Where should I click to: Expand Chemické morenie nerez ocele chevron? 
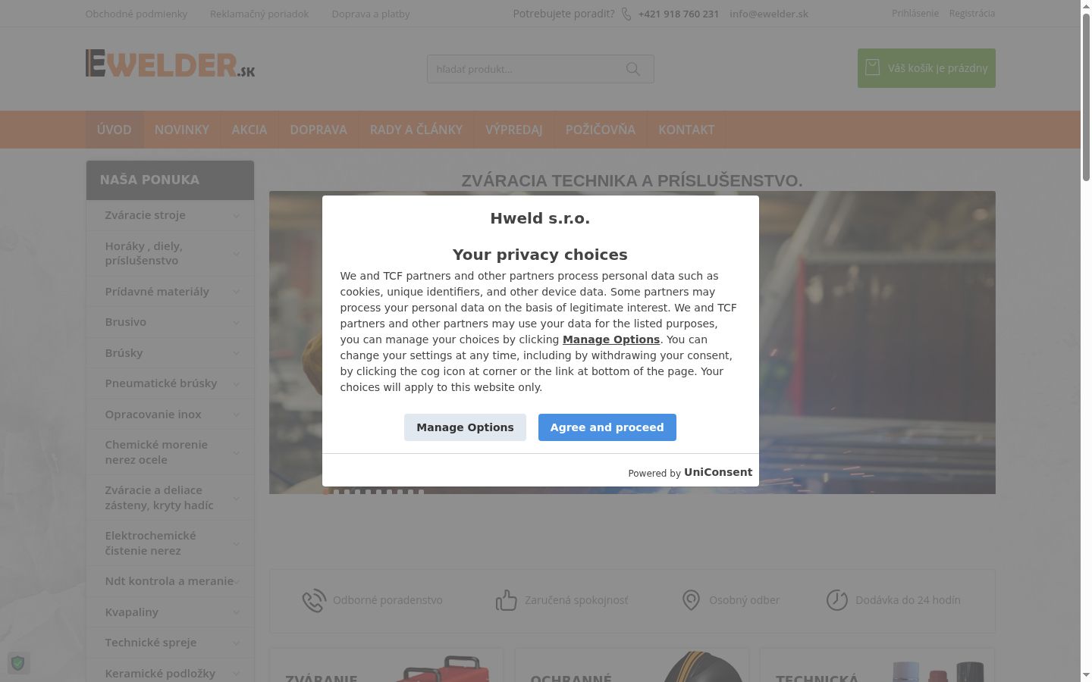point(237,453)
